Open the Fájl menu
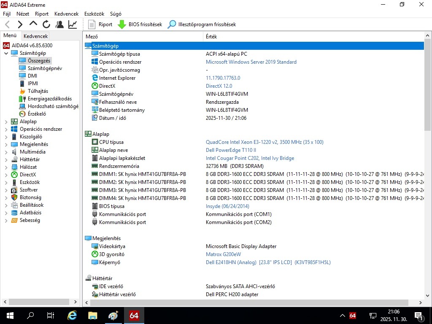The width and height of the screenshot is (432, 324). tap(7, 14)
